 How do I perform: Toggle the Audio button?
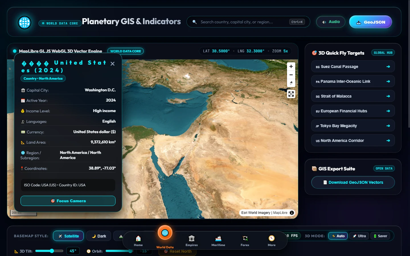click(x=331, y=22)
